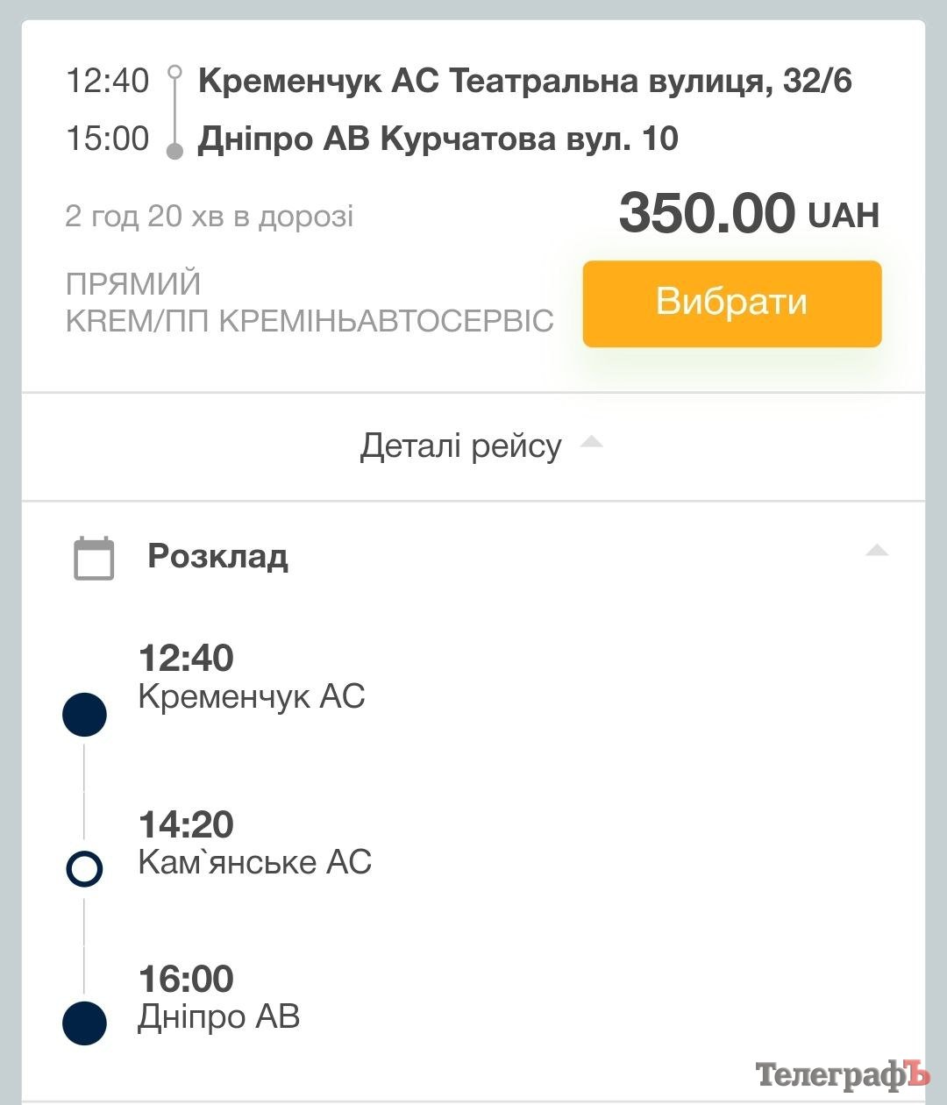947x1105 pixels.
Task: Select the 14:20 Кам`янське АС stop
Action: [x=254, y=844]
